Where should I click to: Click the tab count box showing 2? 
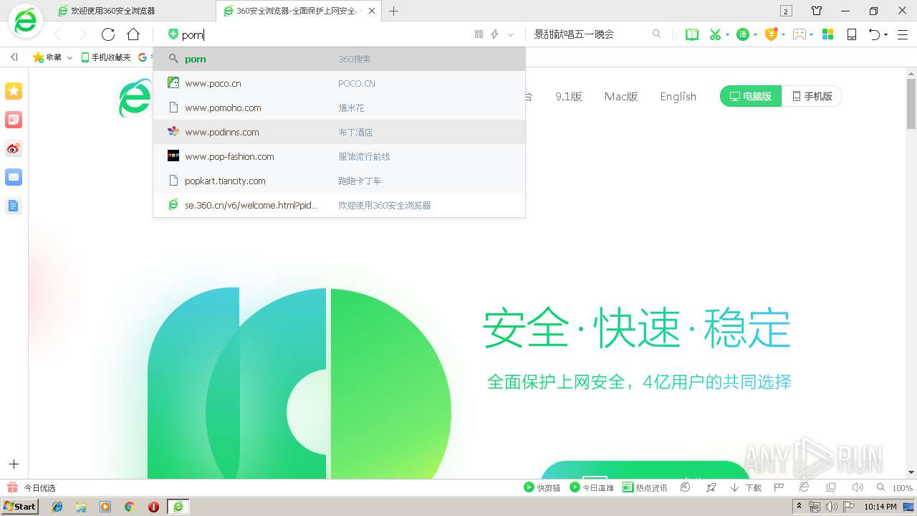[x=786, y=11]
